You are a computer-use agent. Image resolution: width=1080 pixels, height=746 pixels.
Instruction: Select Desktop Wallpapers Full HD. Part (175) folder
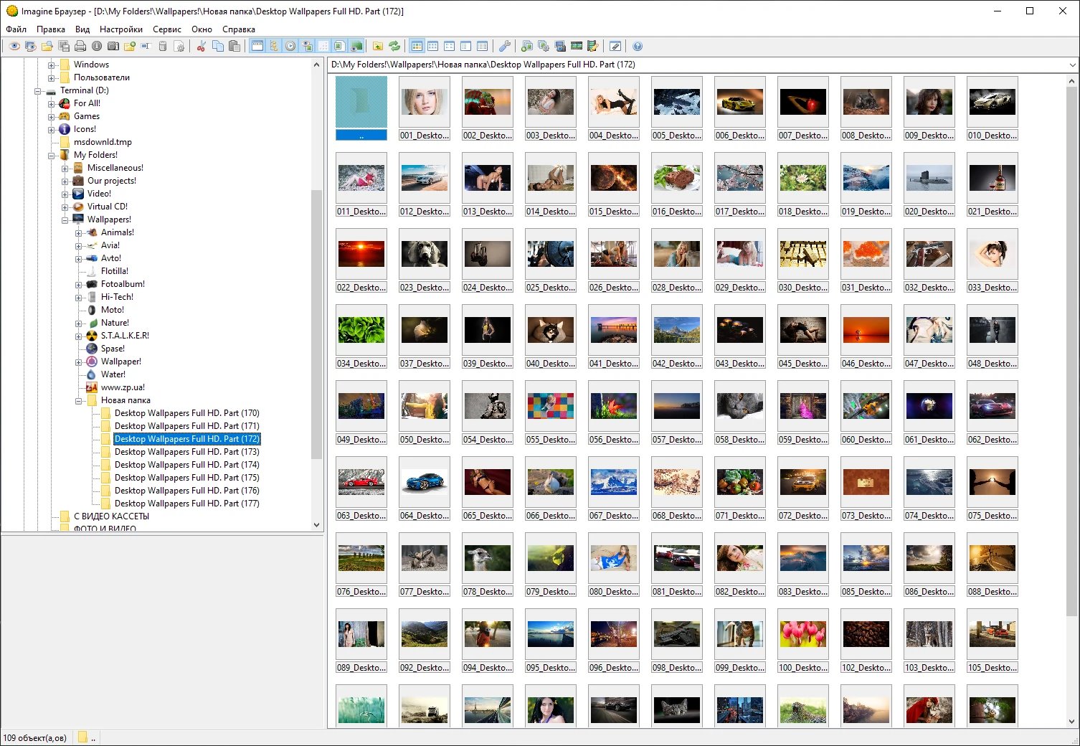coord(187,478)
